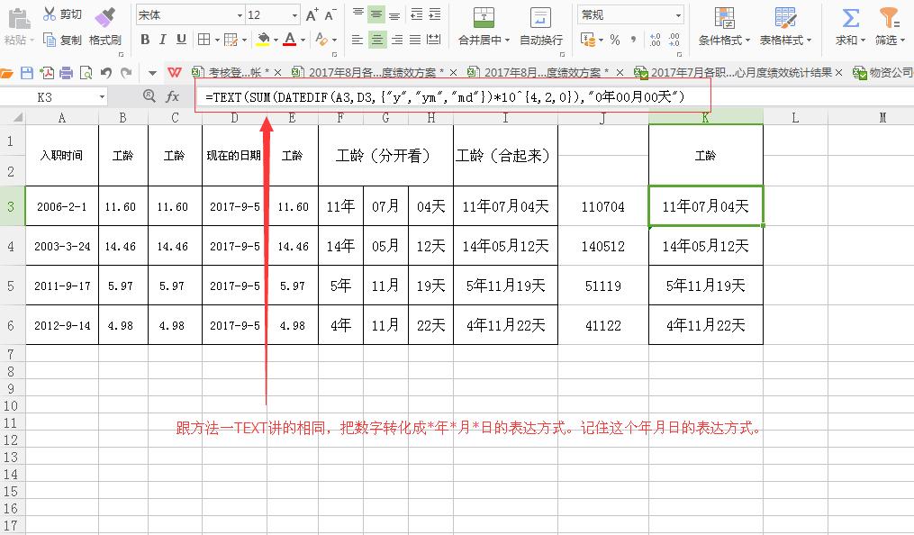Screen dimensions: 914x535
Task: Open the font name dropdown
Action: coord(240,15)
